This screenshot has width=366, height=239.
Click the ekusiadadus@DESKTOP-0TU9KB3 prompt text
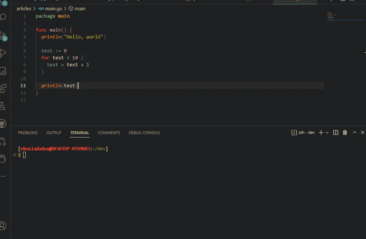[x=55, y=149]
